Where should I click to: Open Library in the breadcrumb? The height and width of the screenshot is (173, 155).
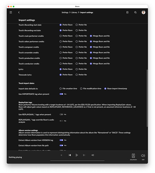74,12
